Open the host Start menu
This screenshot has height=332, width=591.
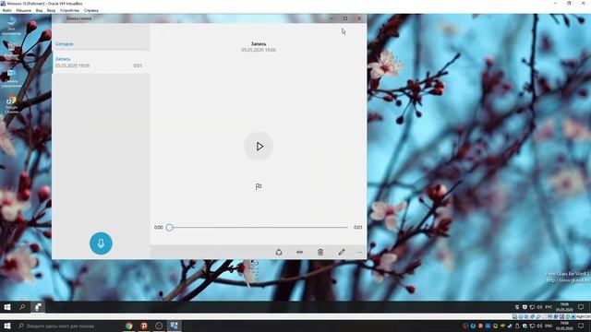tap(7, 326)
